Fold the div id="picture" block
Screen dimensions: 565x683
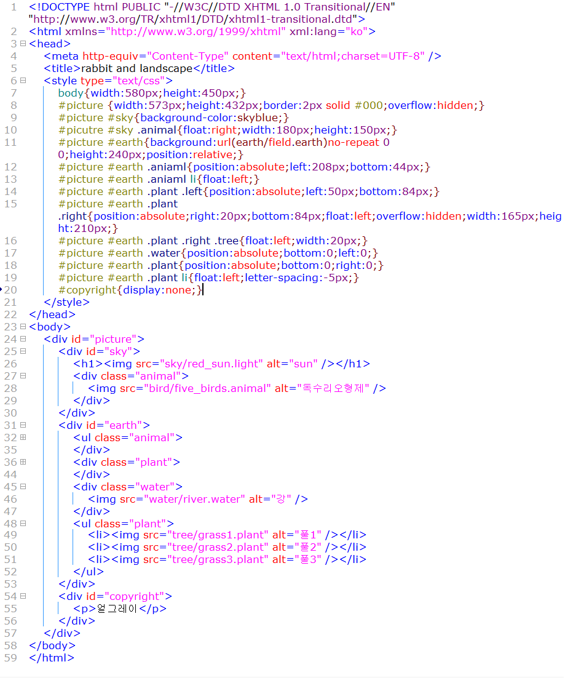(x=23, y=339)
